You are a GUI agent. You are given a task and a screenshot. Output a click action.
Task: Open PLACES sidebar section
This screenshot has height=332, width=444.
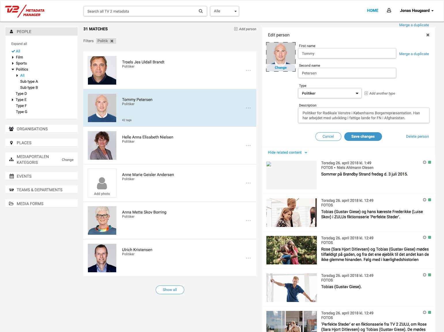tap(42, 143)
